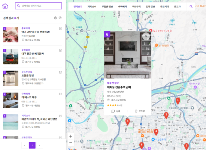206x150 pixels.
Task: Click the 로드뷰 button in popup
Action: (140, 111)
